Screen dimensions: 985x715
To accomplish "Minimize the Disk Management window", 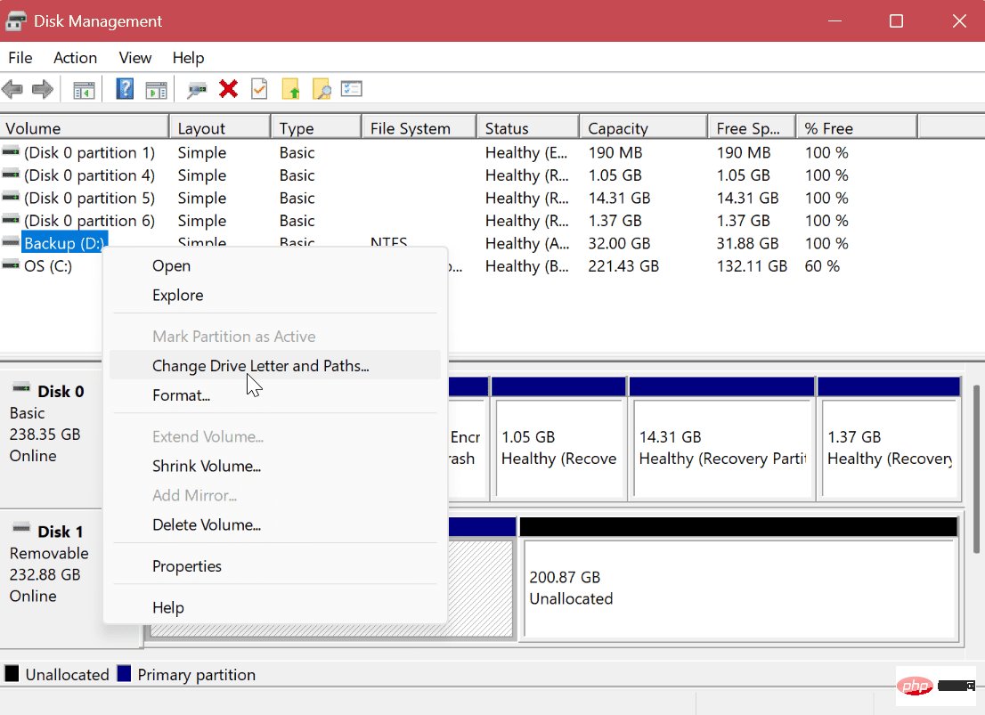I will pyautogui.click(x=834, y=20).
